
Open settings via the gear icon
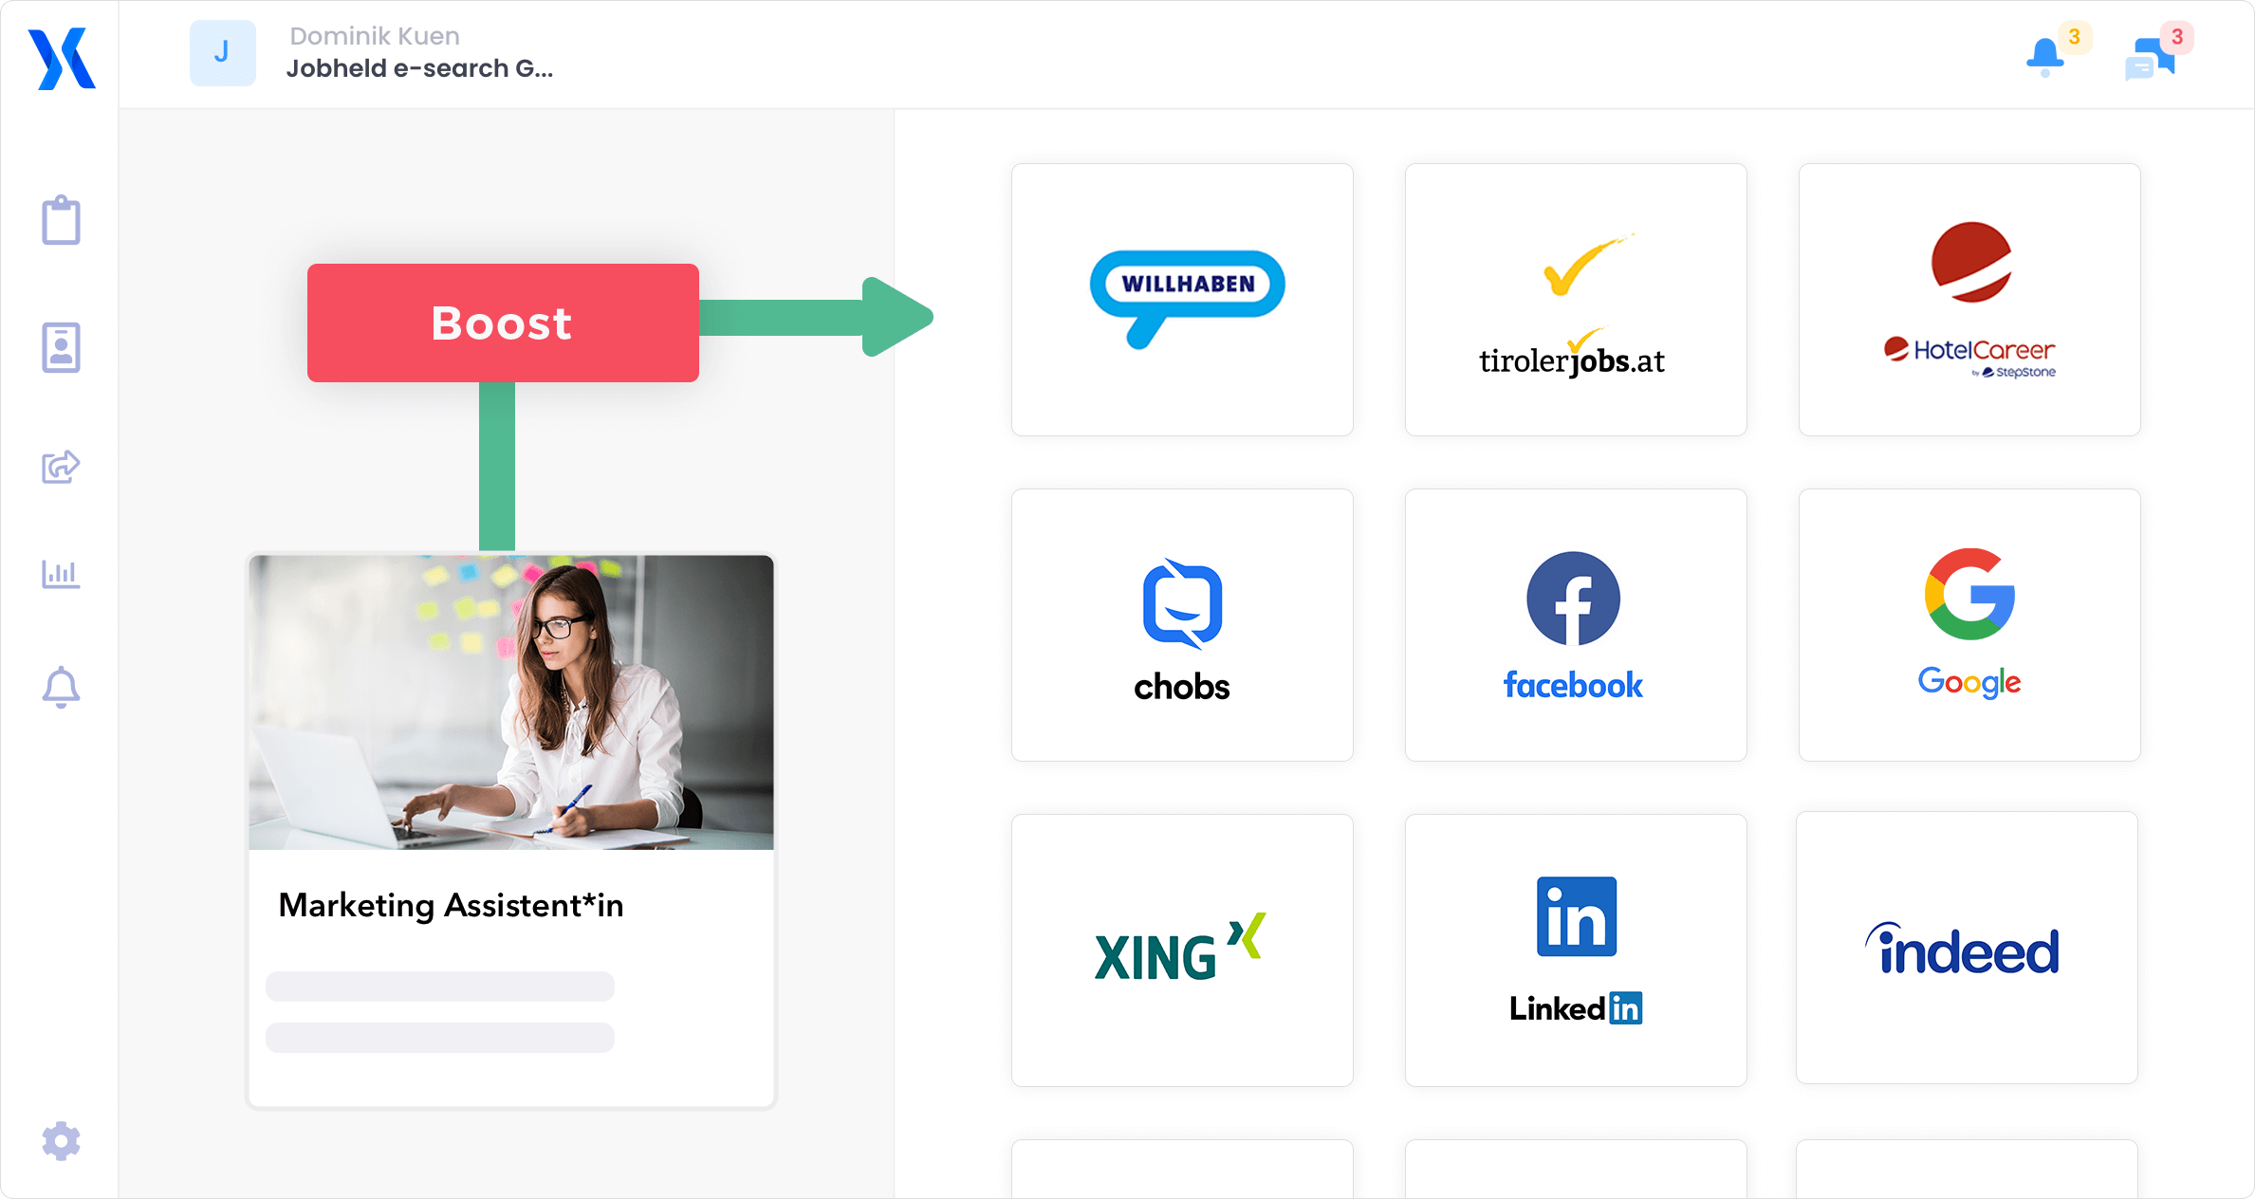pos(61,1140)
